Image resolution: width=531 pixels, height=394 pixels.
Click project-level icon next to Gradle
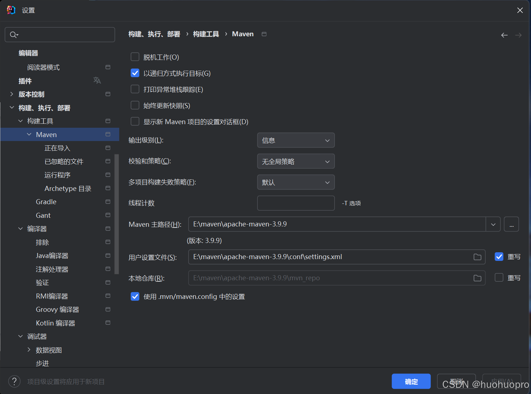[x=108, y=202]
